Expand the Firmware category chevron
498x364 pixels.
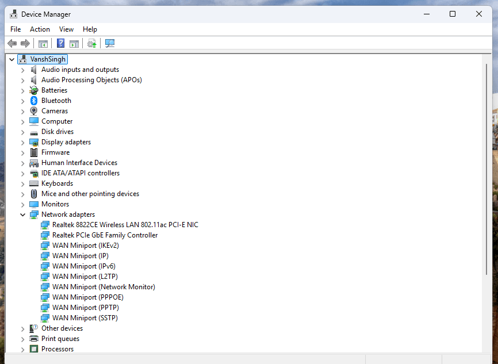pyautogui.click(x=22, y=152)
